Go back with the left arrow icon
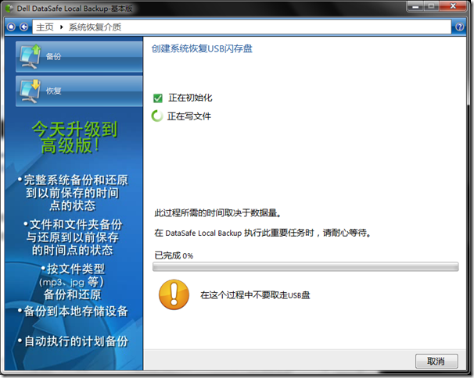Image resolution: width=474 pixels, height=378 pixels. (24, 27)
